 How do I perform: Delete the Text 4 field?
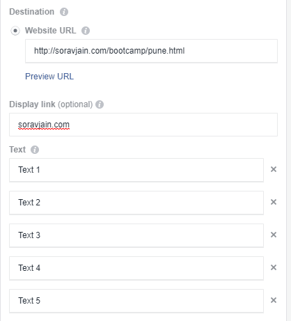click(x=274, y=267)
